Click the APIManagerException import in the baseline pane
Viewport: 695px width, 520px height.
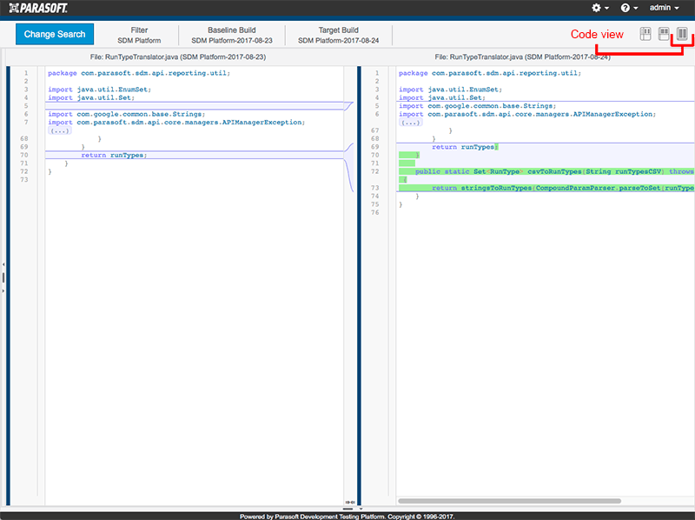(x=176, y=123)
